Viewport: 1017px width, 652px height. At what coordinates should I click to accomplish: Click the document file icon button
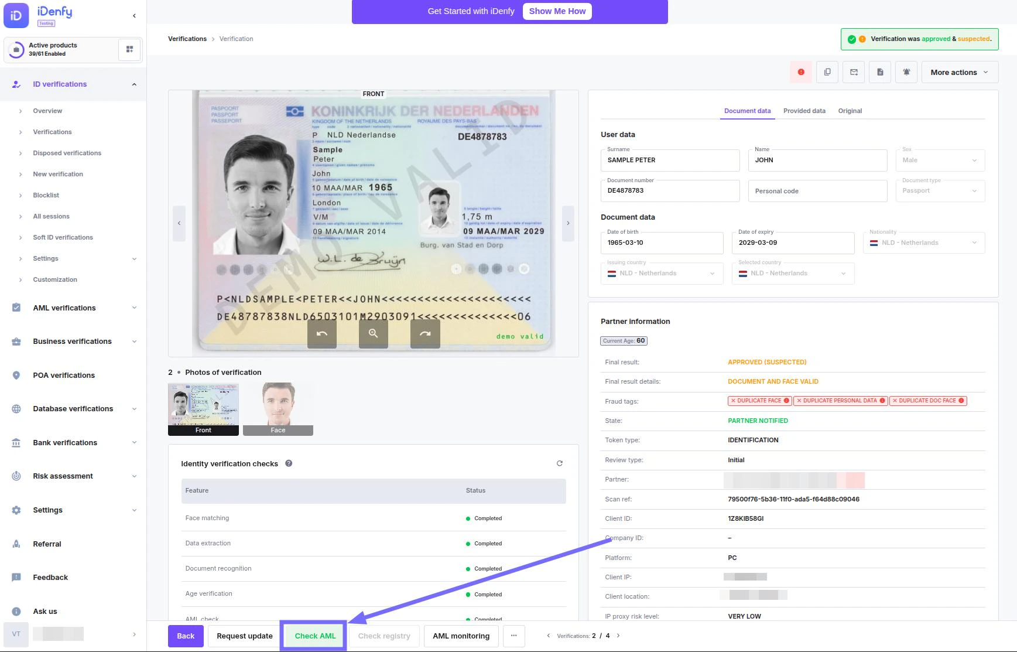(x=880, y=72)
